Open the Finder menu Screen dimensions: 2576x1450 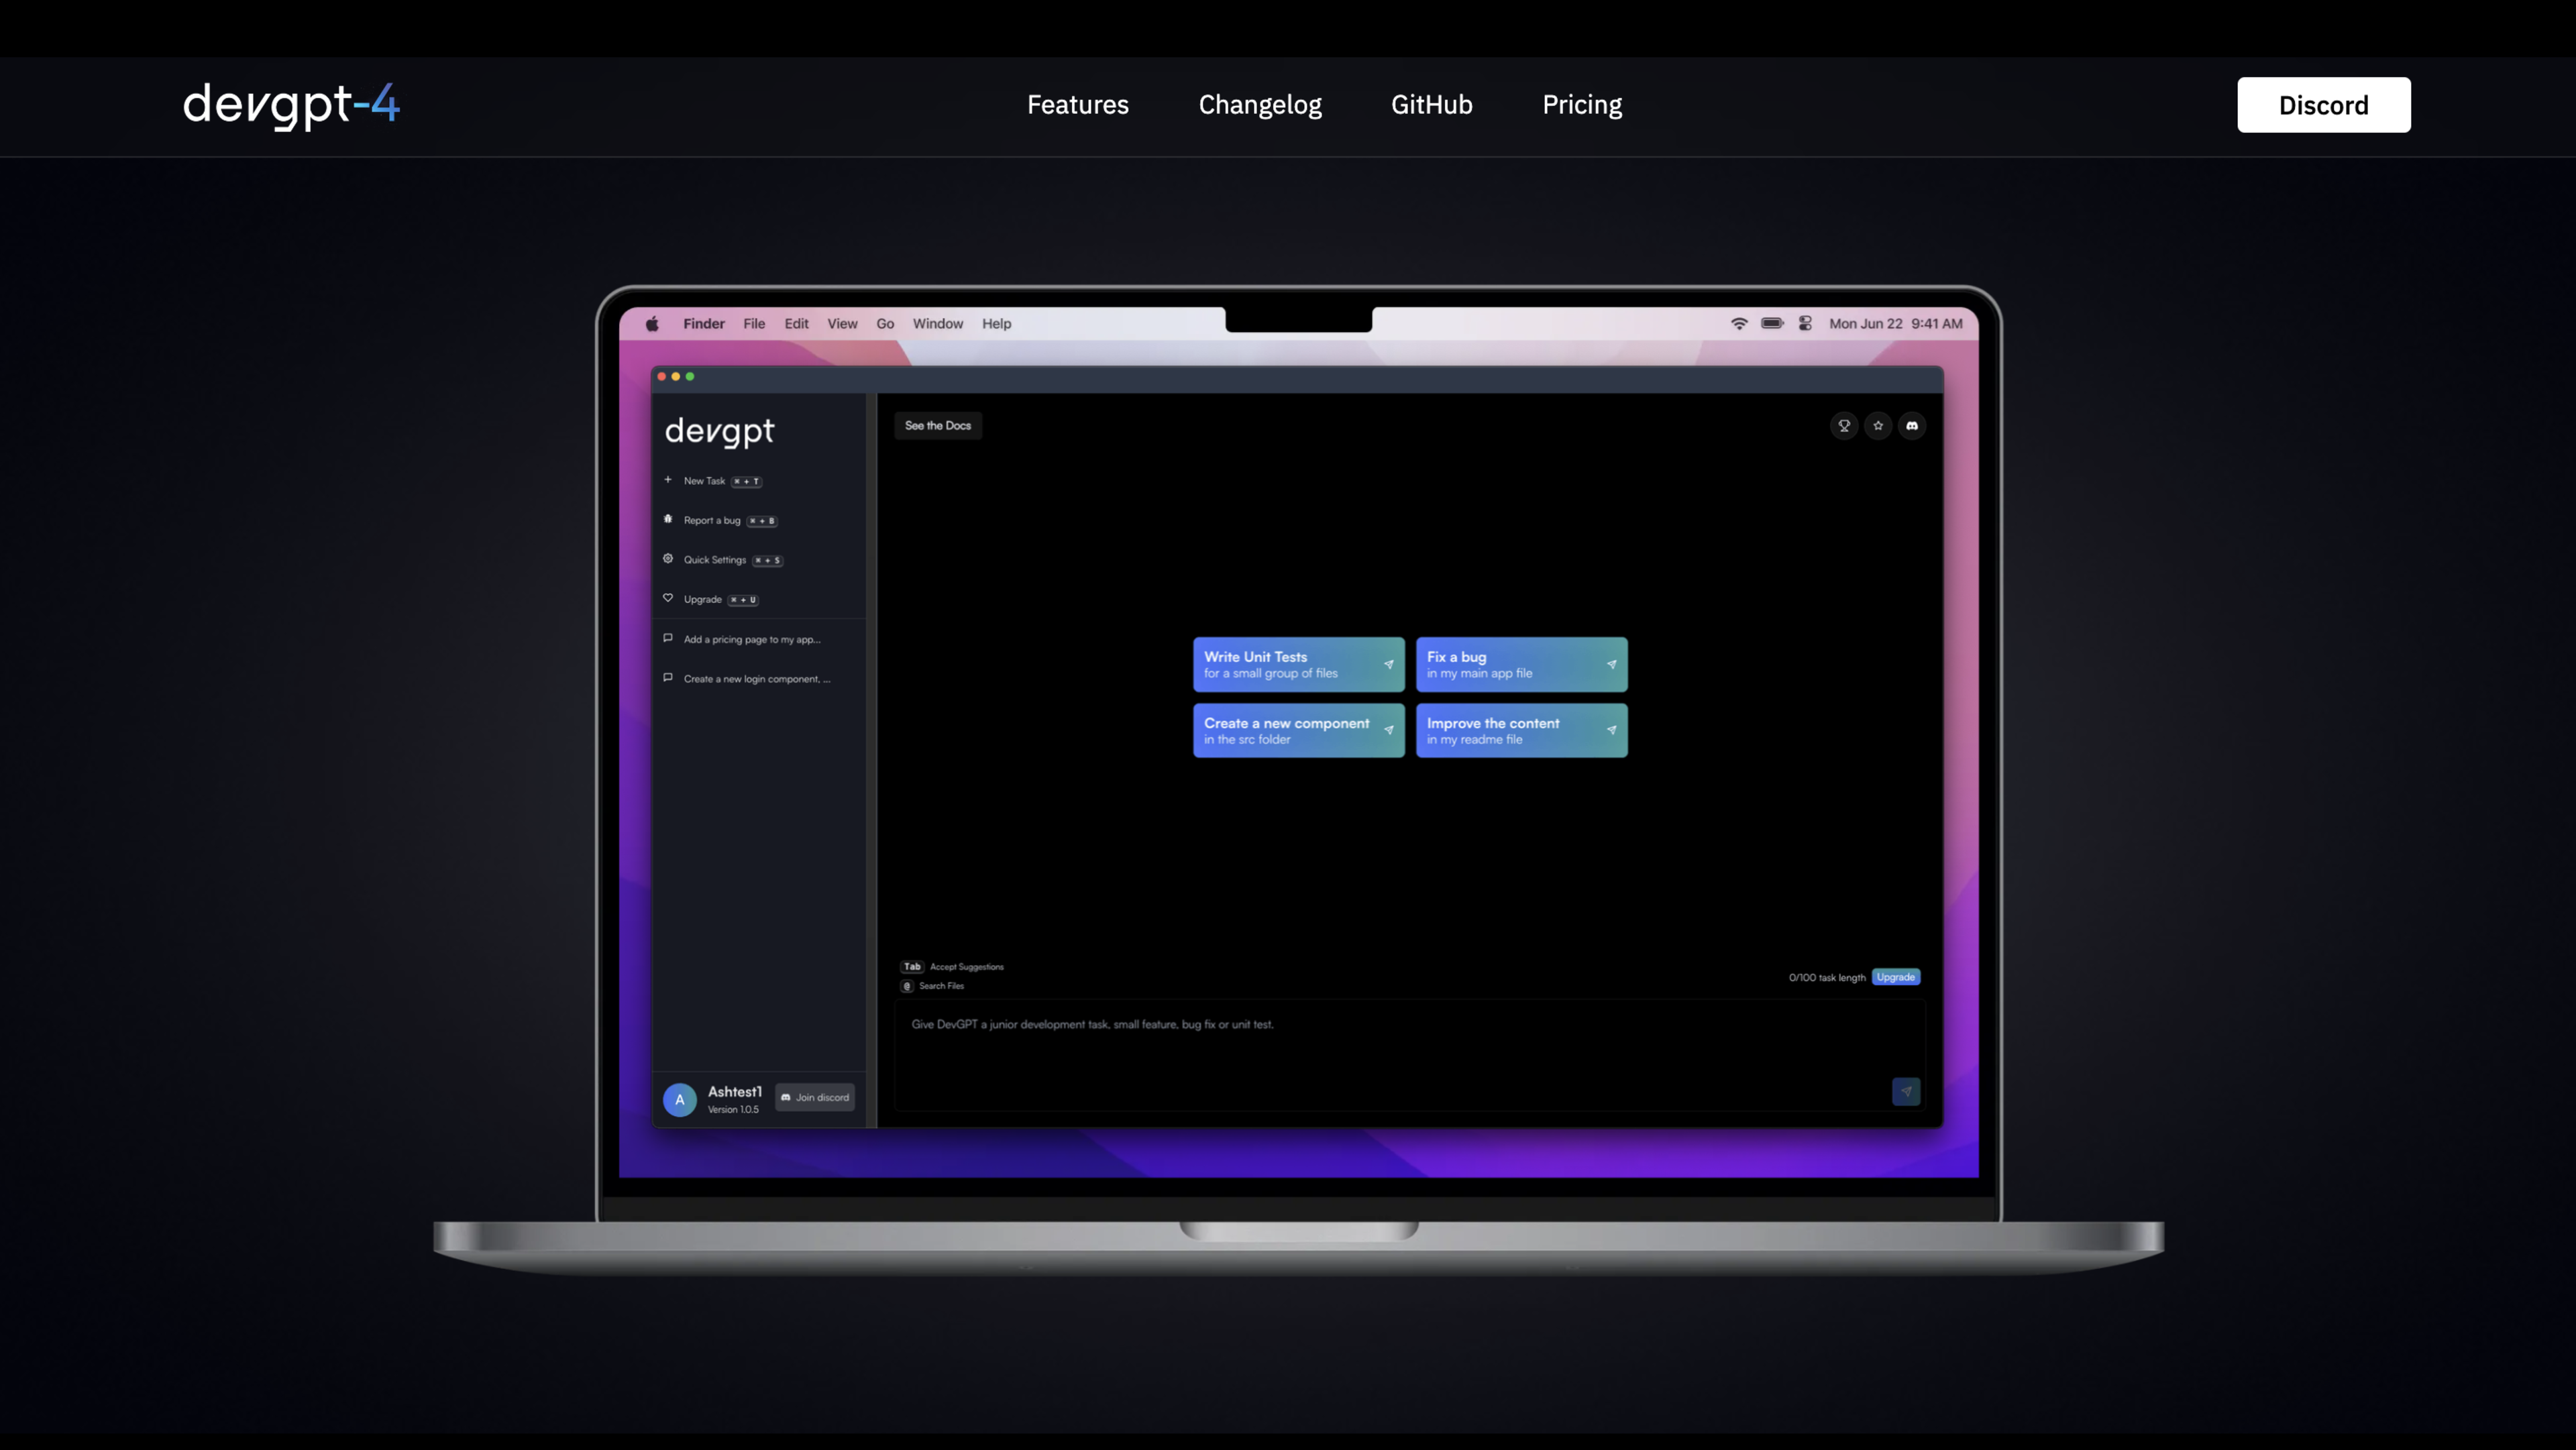click(x=704, y=324)
